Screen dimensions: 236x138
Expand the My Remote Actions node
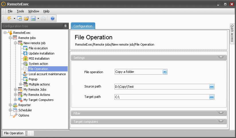tap(15, 95)
